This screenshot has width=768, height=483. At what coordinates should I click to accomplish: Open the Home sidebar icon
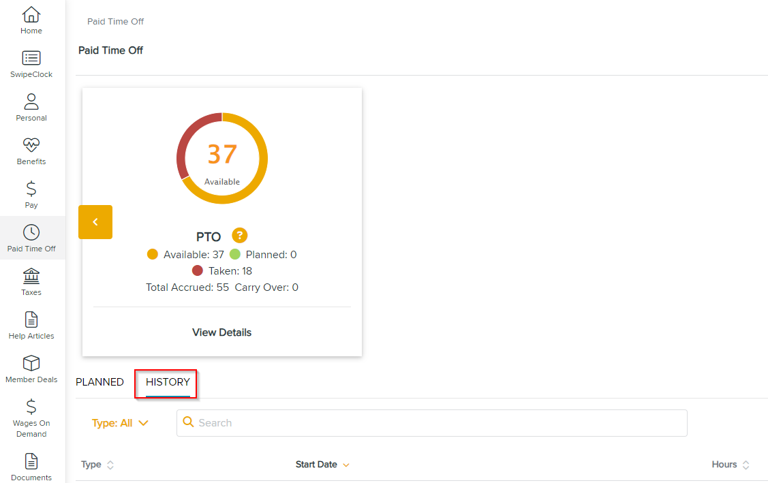click(31, 15)
